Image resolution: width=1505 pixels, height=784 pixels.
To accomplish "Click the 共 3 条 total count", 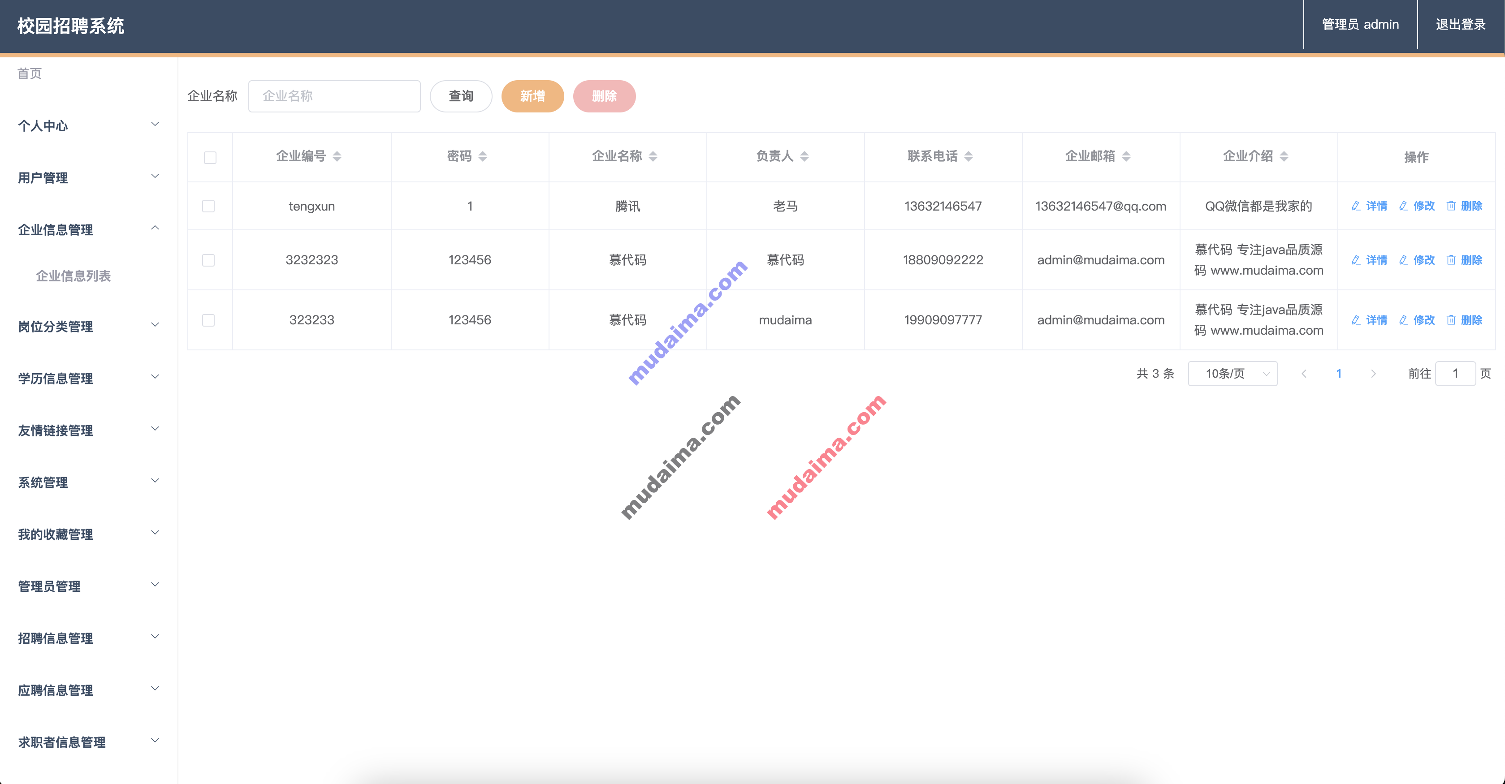I will point(1155,374).
